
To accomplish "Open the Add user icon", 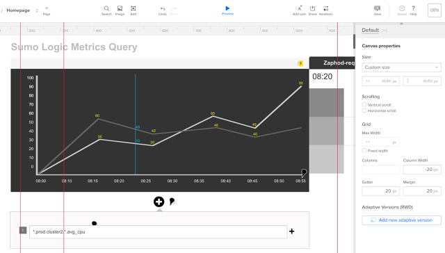I will (x=300, y=8).
